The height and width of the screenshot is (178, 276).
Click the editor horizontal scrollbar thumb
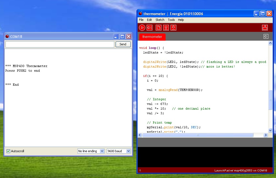tap(198, 135)
